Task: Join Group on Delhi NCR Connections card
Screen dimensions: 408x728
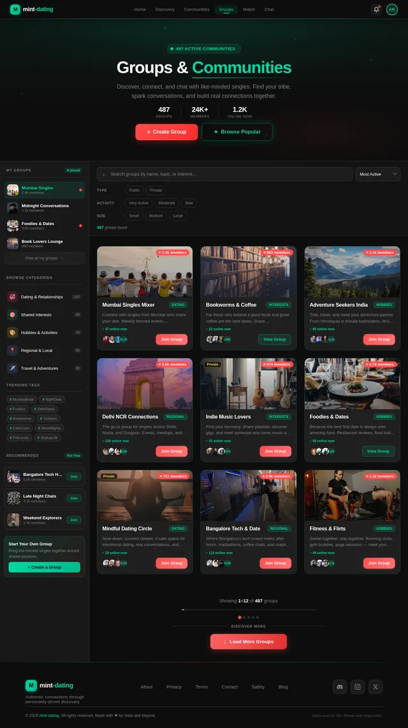Action: click(x=171, y=451)
